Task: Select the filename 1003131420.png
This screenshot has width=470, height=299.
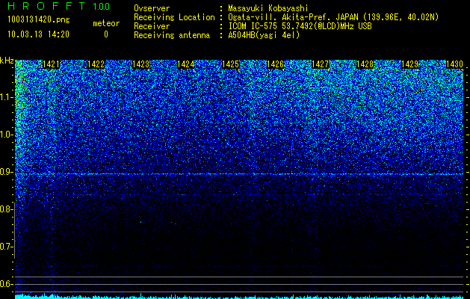Action: [x=39, y=20]
